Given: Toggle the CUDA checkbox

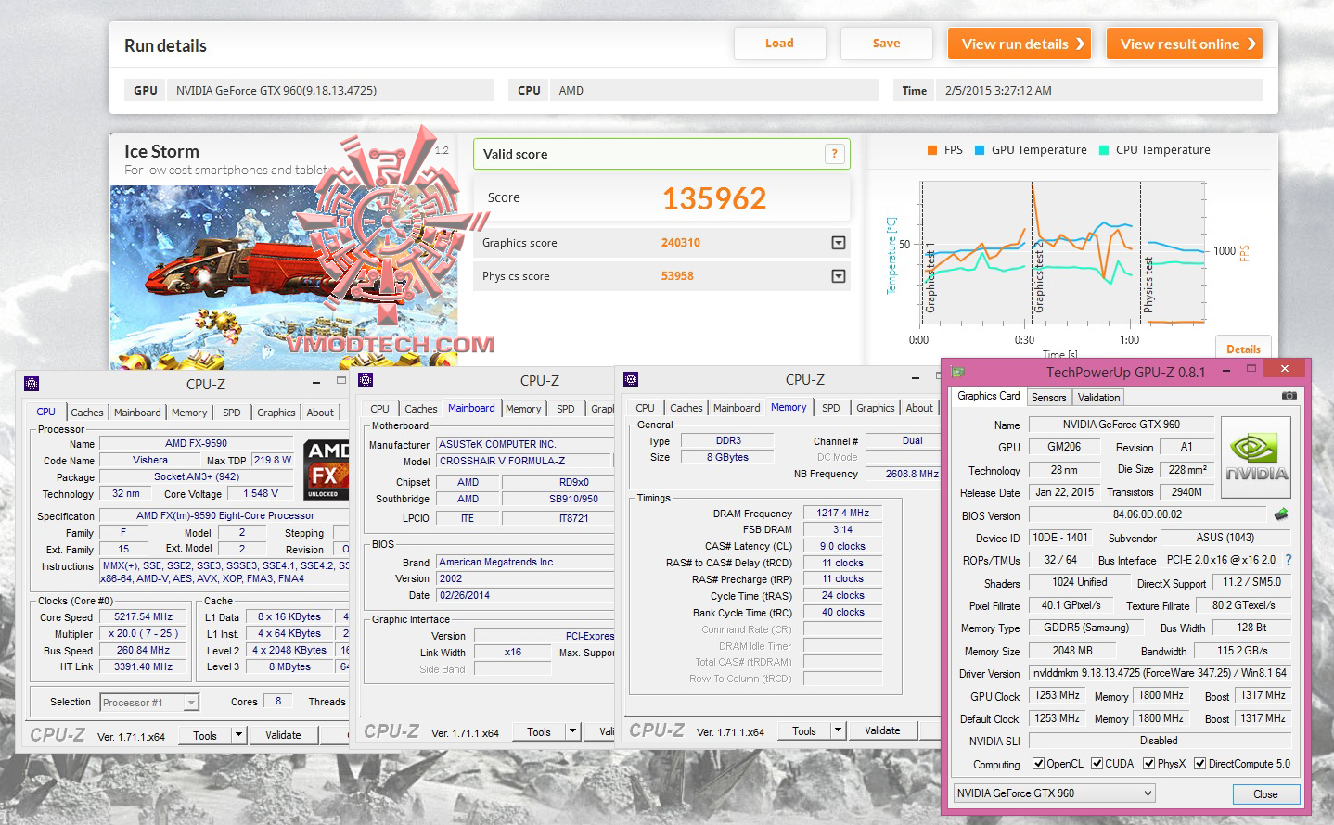Looking at the screenshot, I should (1097, 764).
